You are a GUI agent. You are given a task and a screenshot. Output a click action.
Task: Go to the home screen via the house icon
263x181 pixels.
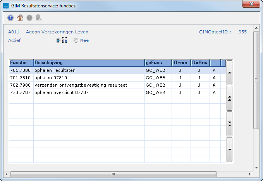(x=20, y=17)
